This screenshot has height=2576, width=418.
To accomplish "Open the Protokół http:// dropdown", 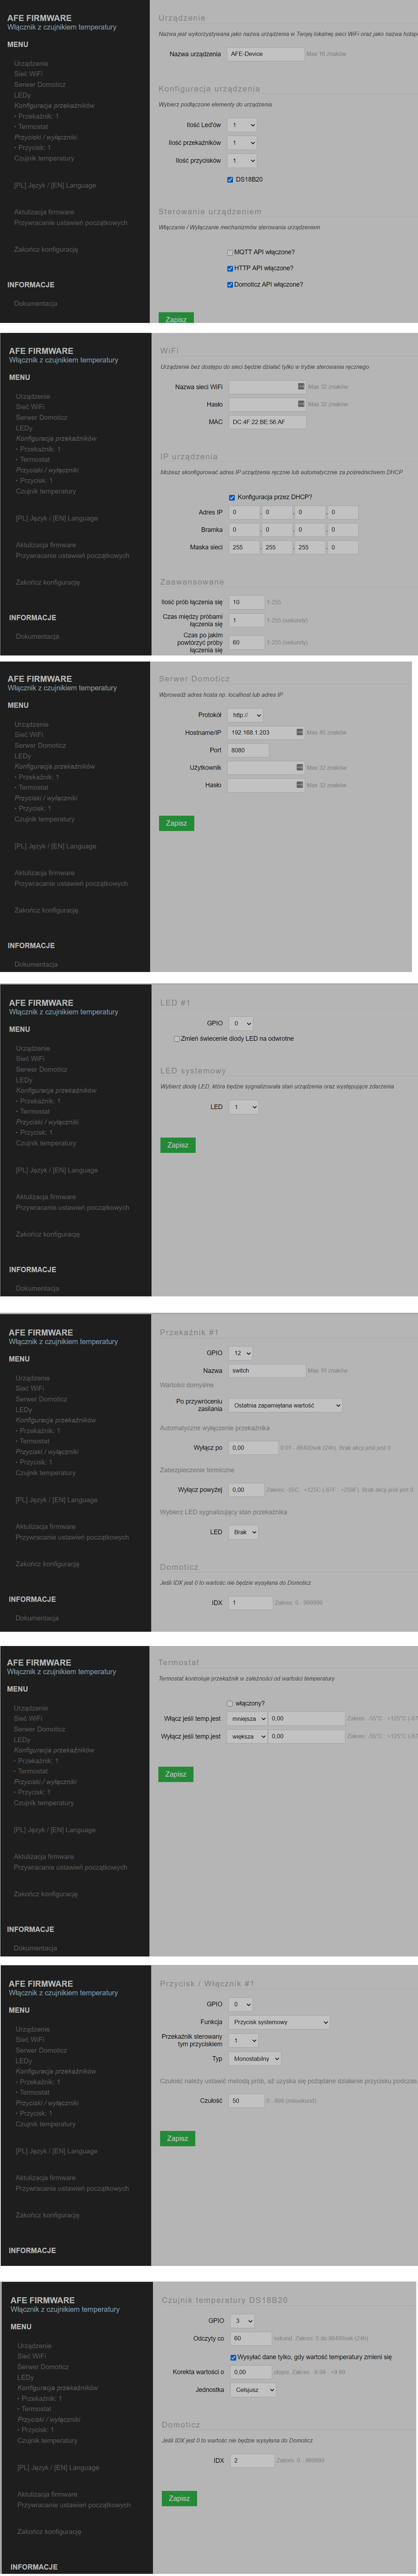I will [245, 715].
